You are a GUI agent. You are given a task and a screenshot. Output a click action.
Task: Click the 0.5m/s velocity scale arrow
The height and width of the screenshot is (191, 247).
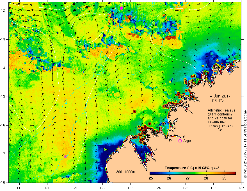217,130
